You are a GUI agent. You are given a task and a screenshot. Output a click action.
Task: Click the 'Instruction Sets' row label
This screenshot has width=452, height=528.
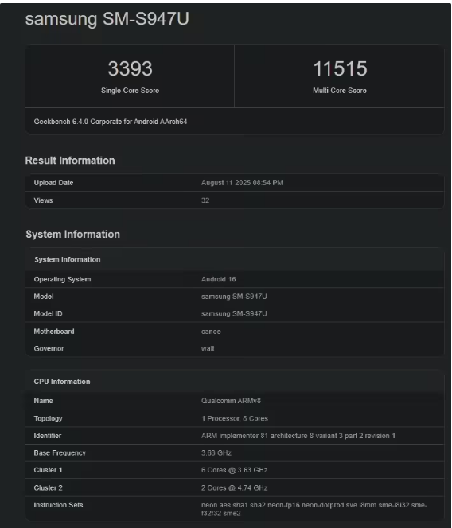(x=58, y=506)
